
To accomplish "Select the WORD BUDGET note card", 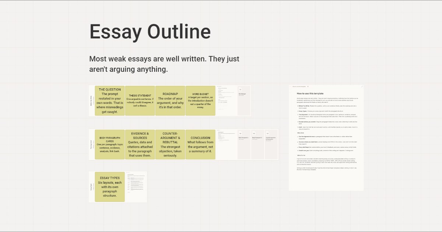I will pos(200,101).
